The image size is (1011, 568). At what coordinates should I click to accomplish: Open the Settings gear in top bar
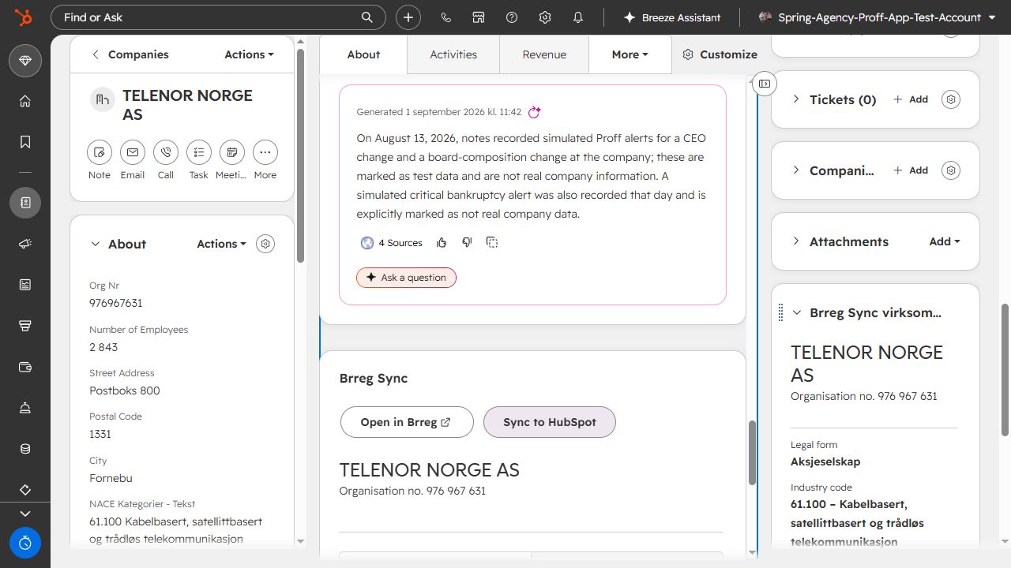tap(545, 17)
